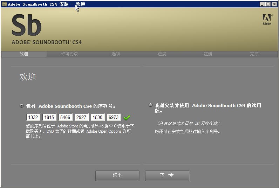
Task: Click the green serial number validation checkmark
Action: pyautogui.click(x=127, y=118)
